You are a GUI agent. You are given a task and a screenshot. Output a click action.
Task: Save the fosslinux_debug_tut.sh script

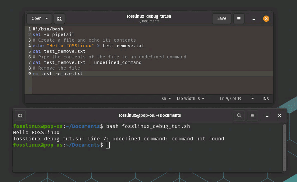click(222, 18)
